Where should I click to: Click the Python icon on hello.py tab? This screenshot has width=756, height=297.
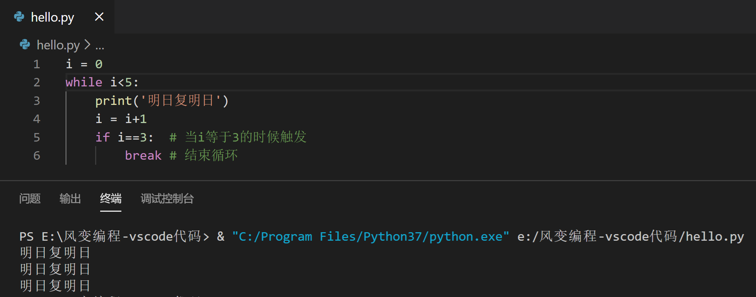[19, 17]
